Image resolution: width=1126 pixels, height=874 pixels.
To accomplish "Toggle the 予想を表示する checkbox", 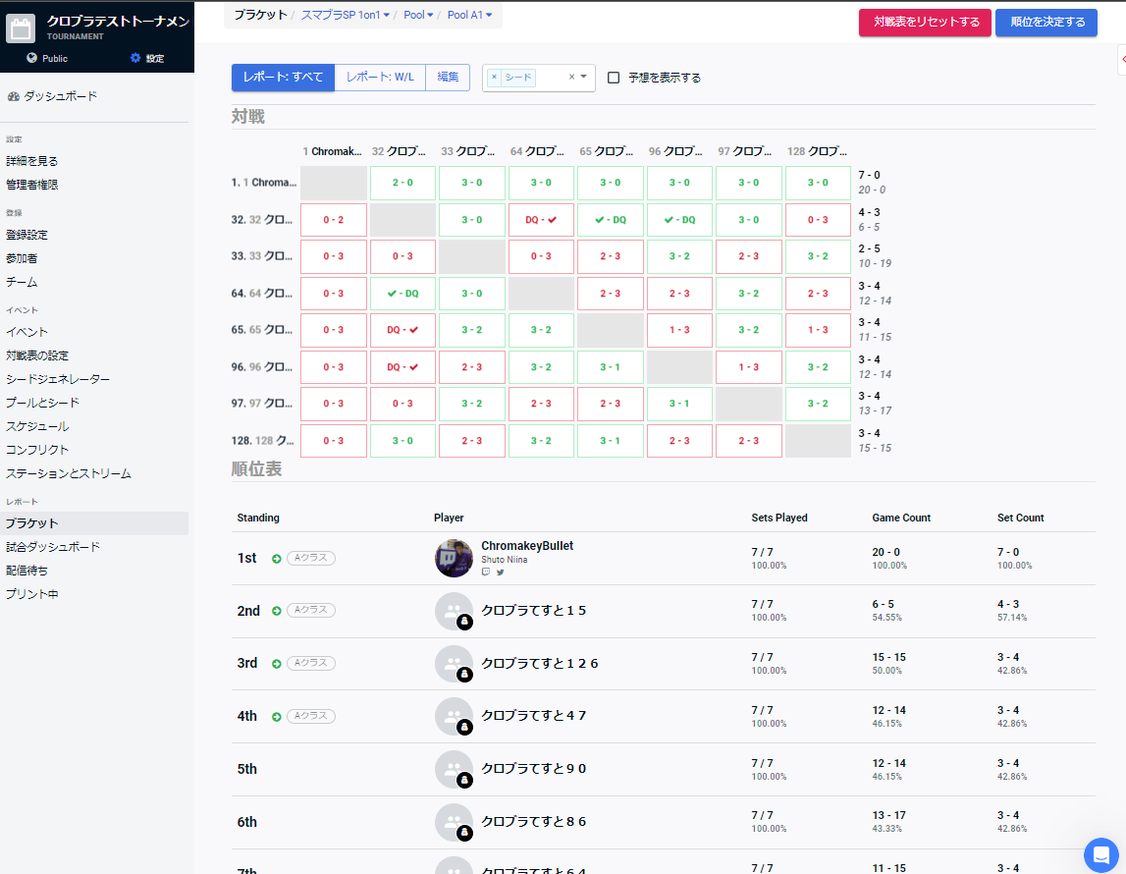I will tap(614, 78).
